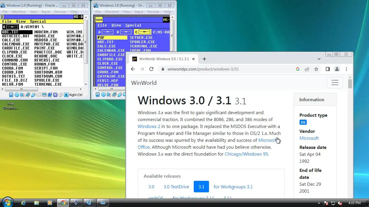Open Machine menu of Windows 2.0 VirtualBox window

(112, 12)
